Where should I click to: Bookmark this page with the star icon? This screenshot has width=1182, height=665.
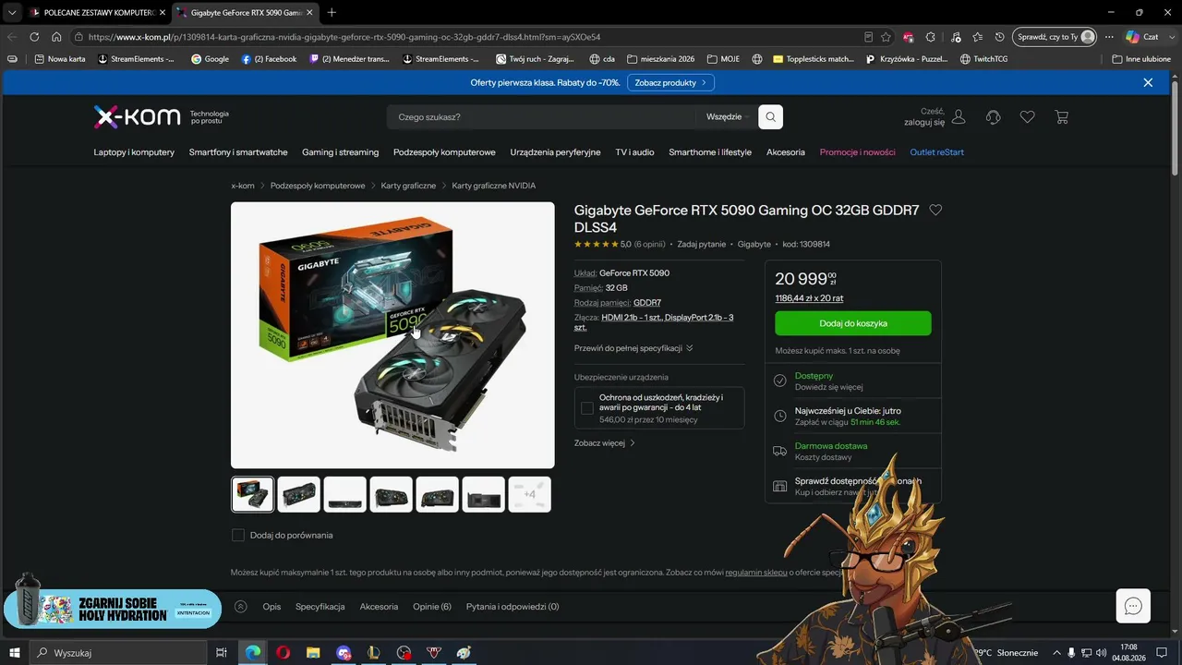pyautogui.click(x=886, y=37)
